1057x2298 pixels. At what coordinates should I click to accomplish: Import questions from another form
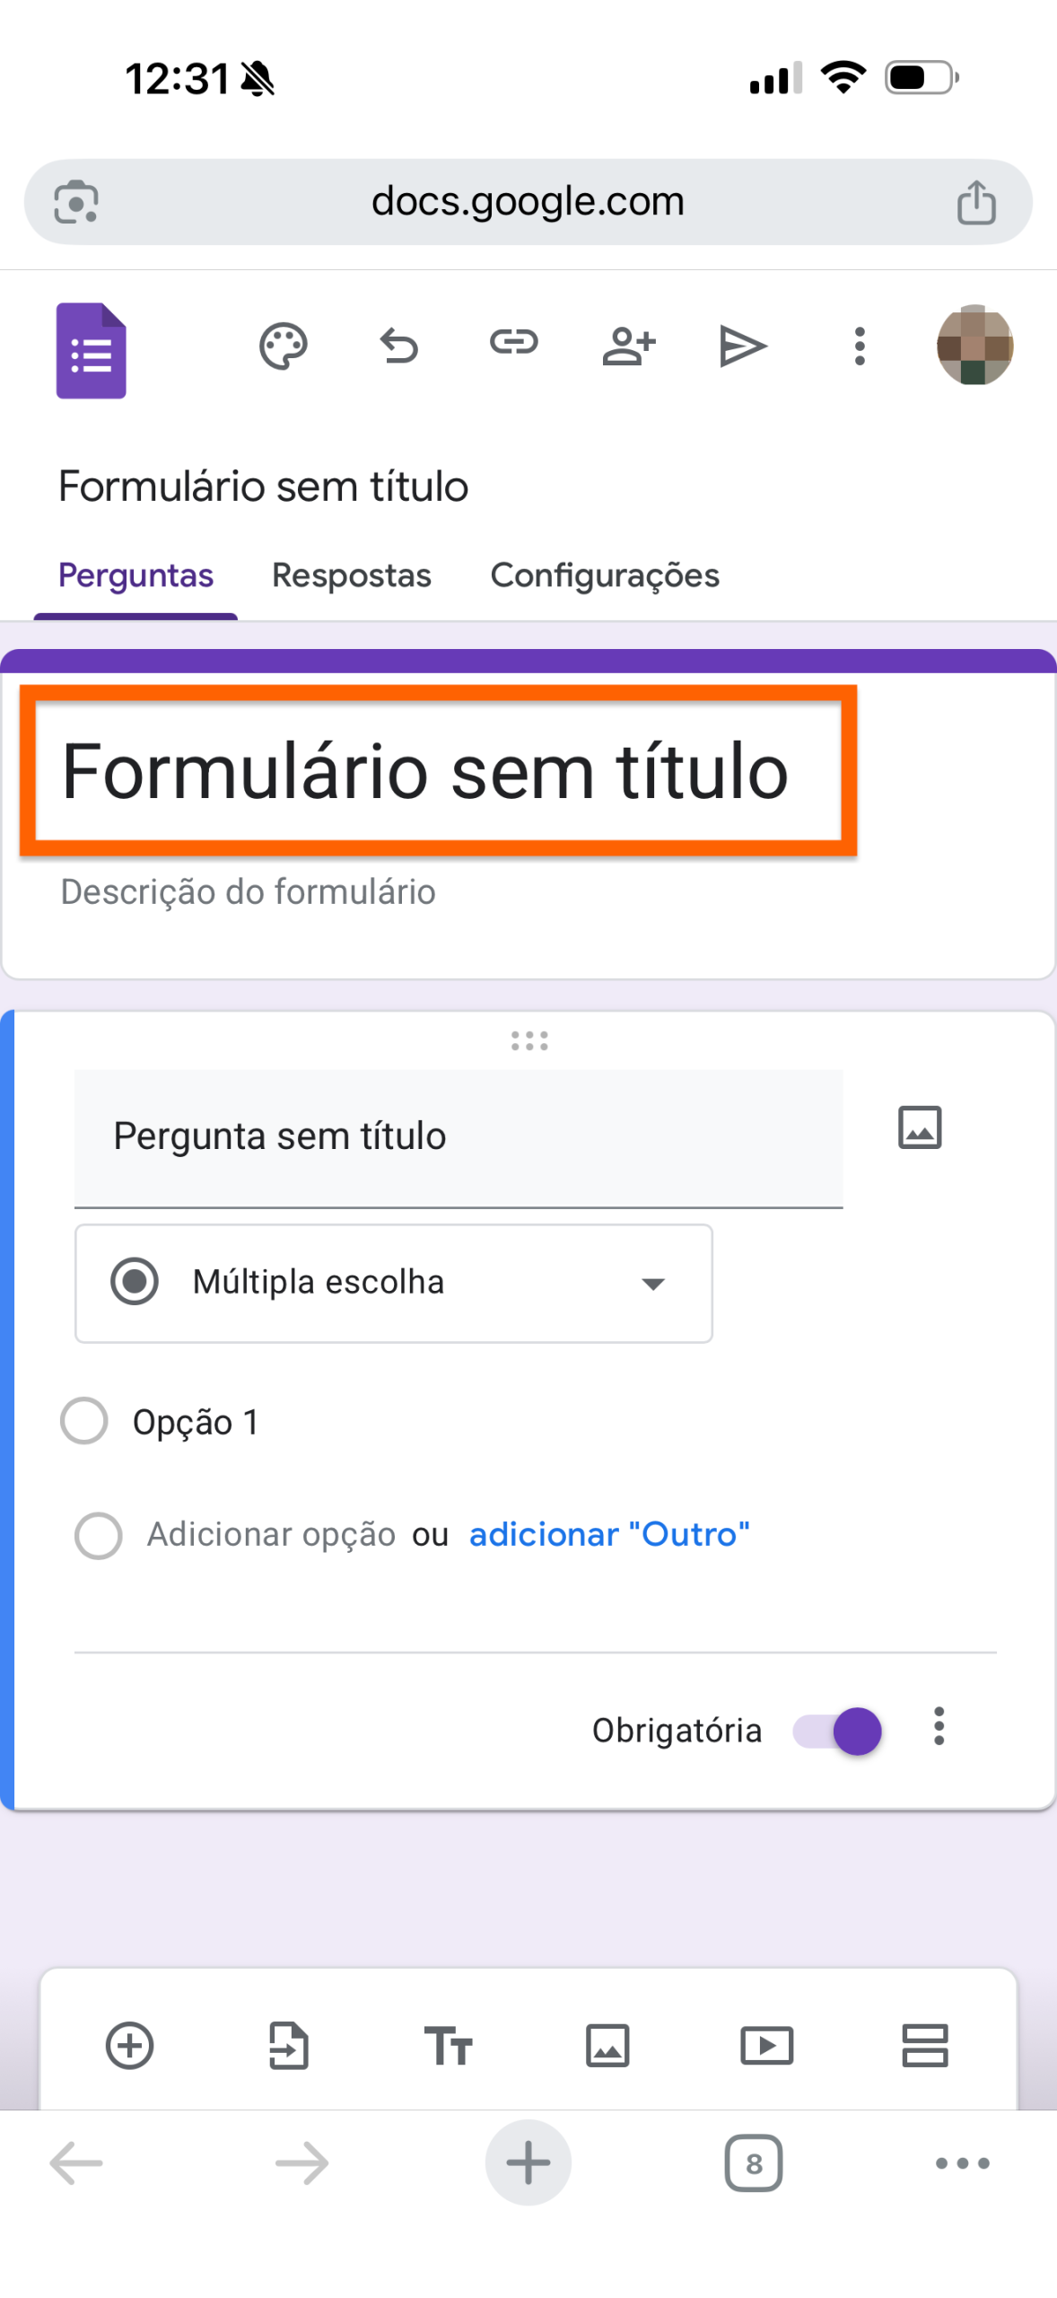[x=289, y=2047]
